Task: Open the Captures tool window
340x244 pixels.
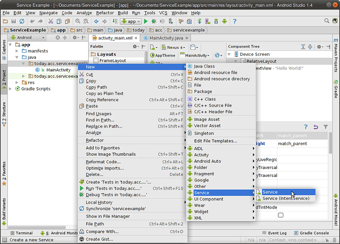Action: [x=4, y=47]
